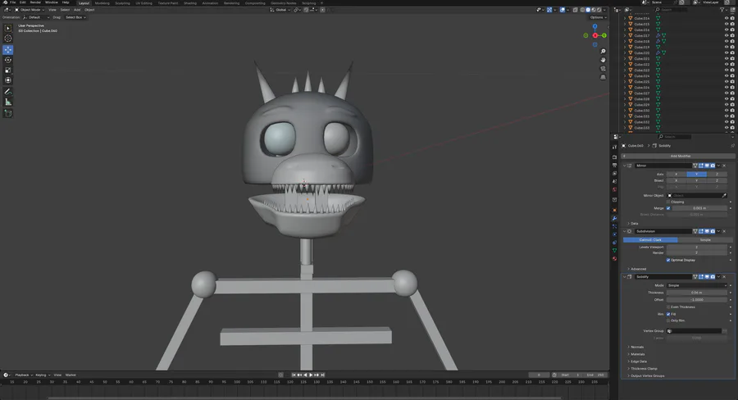738x400 pixels.
Task: Open the View Layer properties tab
Action: (x=614, y=173)
